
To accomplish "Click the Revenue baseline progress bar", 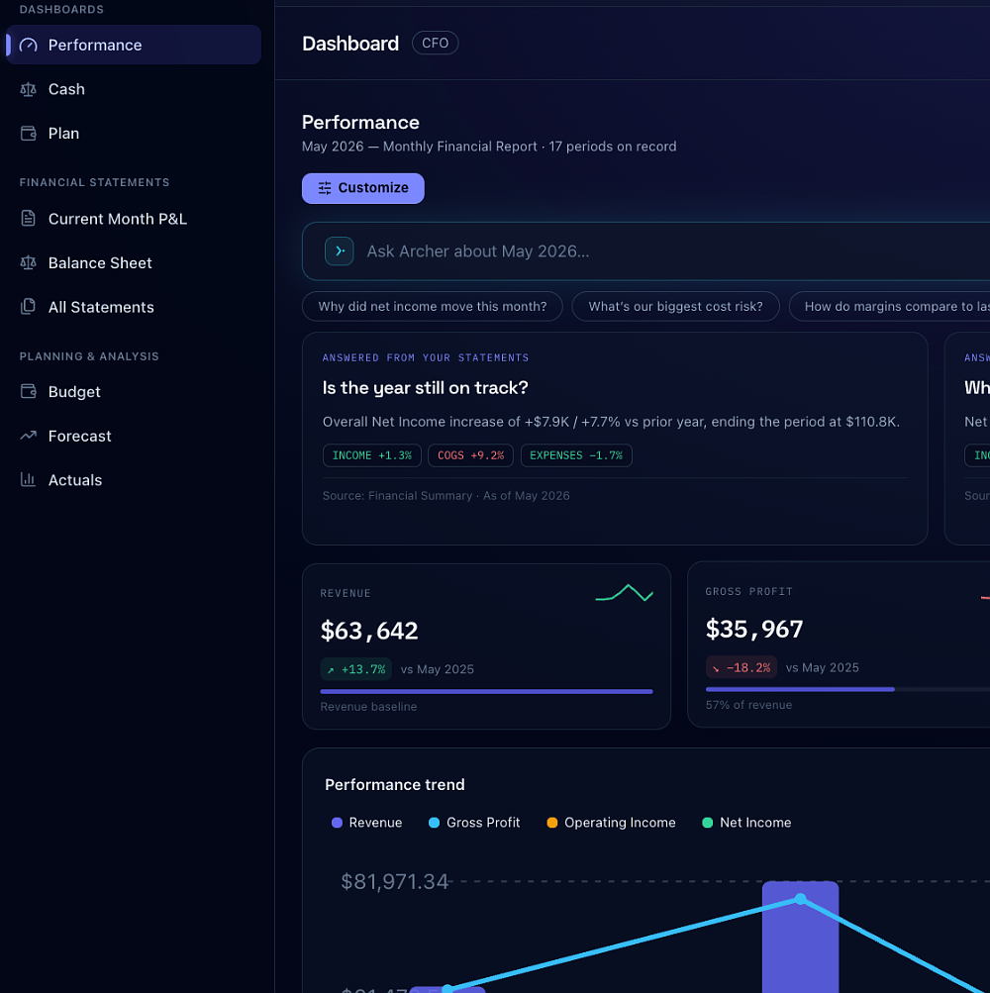I will (x=486, y=692).
